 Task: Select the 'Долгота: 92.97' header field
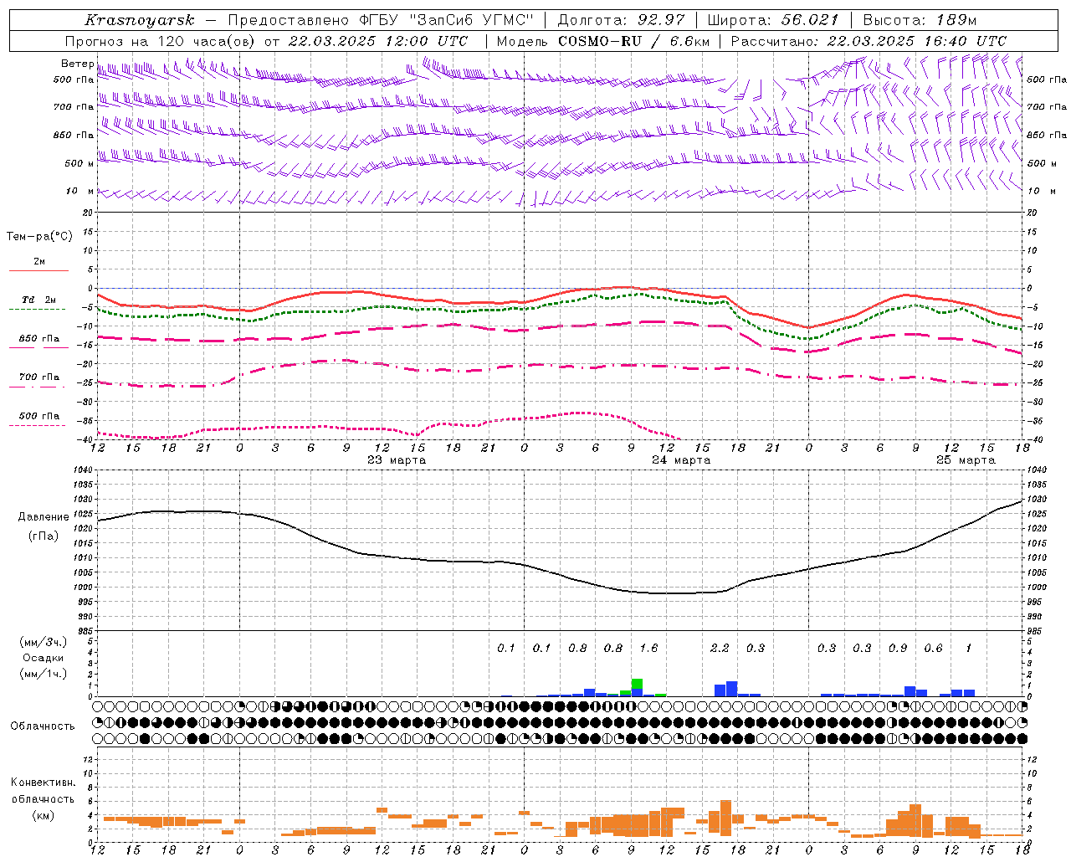(621, 20)
